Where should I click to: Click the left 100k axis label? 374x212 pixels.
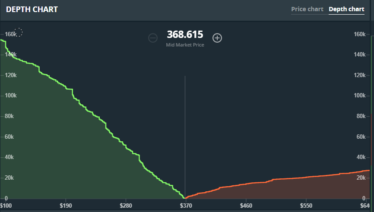tap(11, 96)
